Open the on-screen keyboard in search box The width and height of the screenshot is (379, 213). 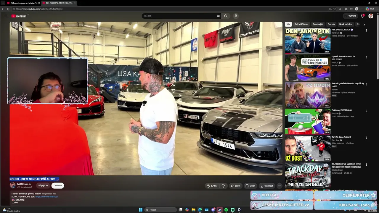coord(218,16)
